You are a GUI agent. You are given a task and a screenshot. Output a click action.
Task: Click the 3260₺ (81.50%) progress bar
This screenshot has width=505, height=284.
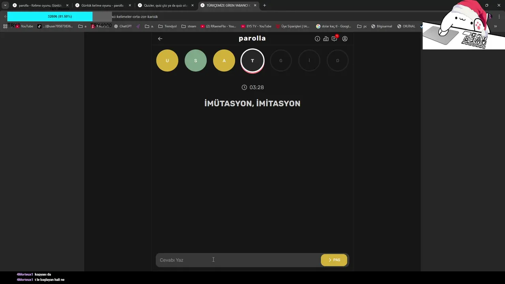point(60,17)
